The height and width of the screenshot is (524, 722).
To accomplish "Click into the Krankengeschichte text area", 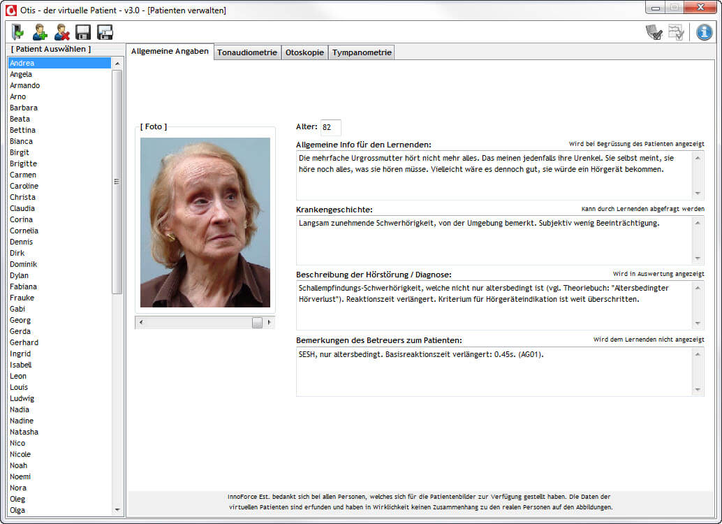I will (x=493, y=240).
